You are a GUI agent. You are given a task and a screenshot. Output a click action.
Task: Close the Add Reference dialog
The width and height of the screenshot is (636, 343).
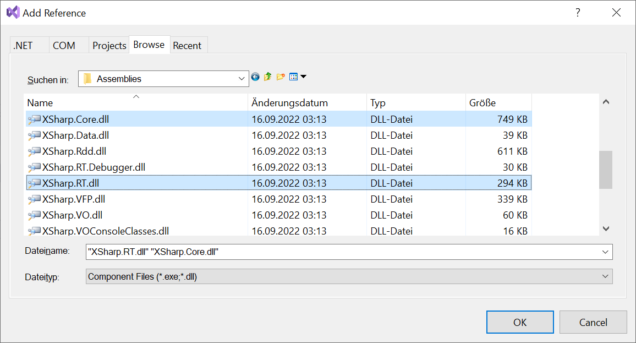616,13
